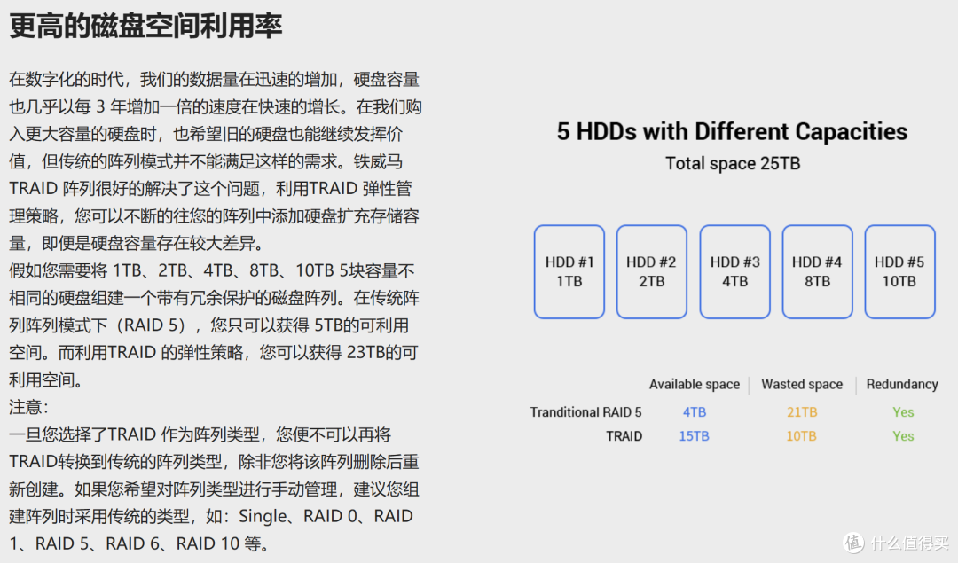958x563 pixels.
Task: Click the line starting '假如您需要将 1TB'
Action: click(x=212, y=270)
